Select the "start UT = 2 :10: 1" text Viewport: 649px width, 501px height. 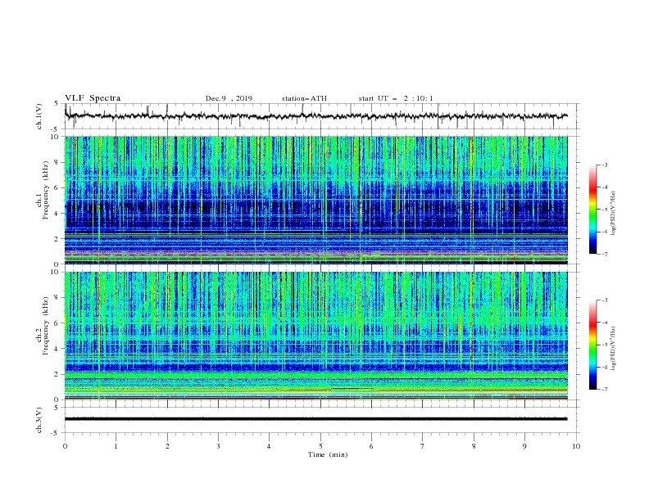coord(396,98)
